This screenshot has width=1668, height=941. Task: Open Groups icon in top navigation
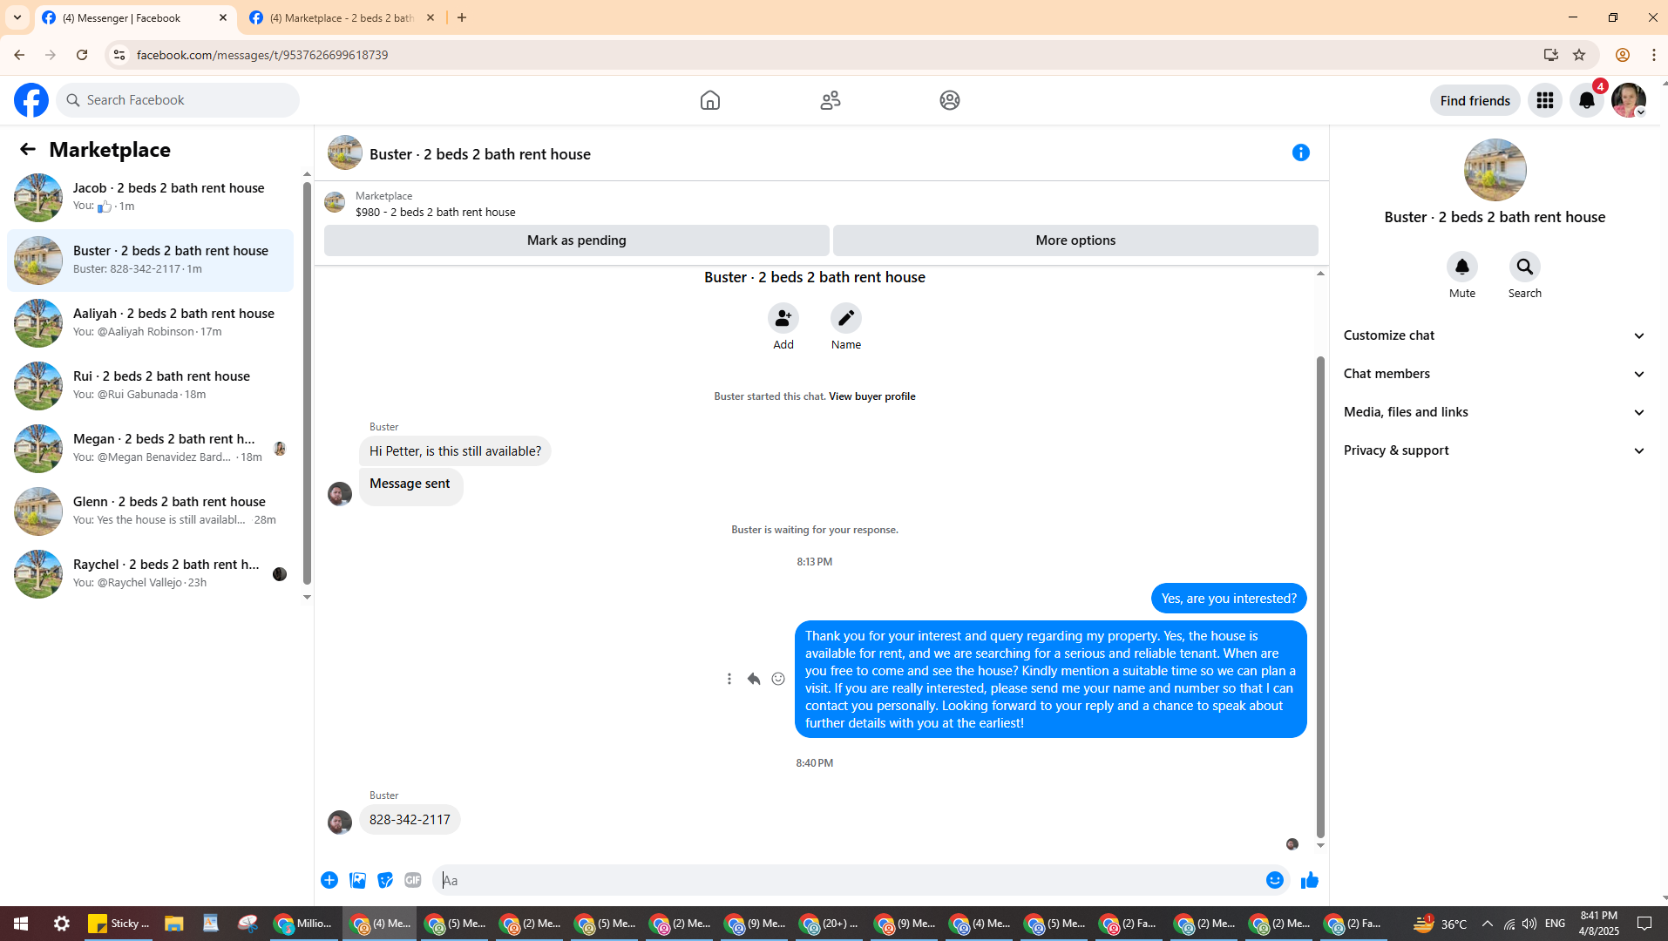pos(950,100)
